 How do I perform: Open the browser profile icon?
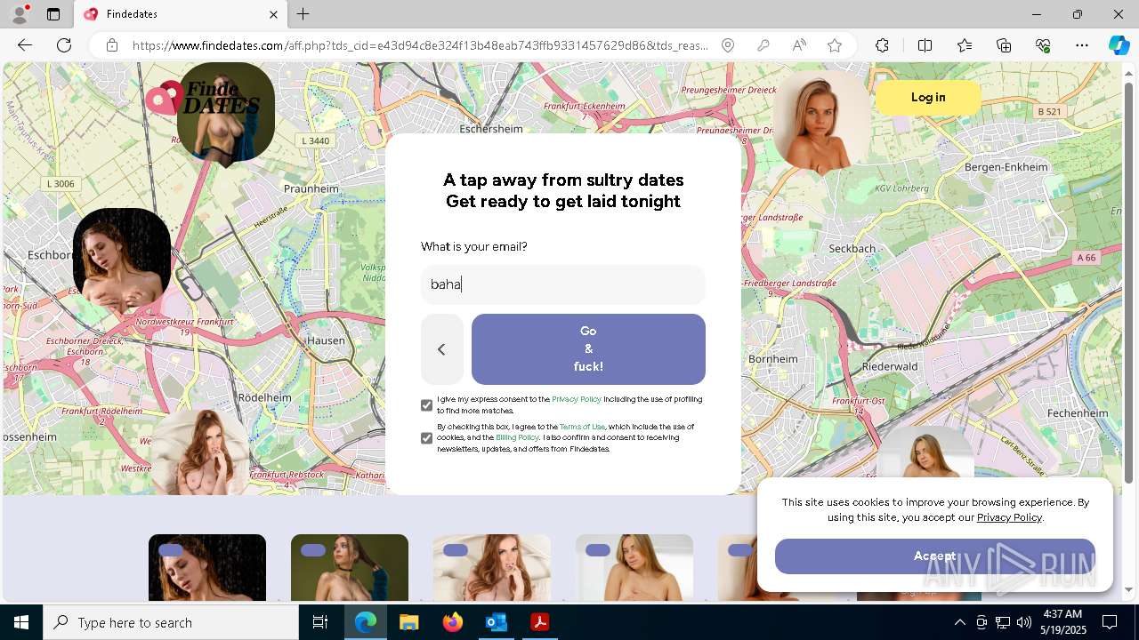(x=19, y=14)
